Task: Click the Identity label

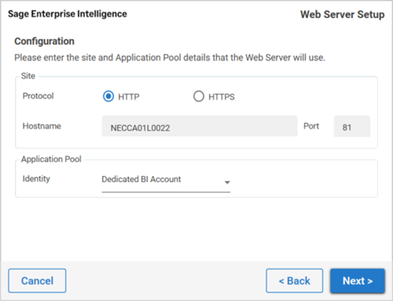Action: (36, 178)
